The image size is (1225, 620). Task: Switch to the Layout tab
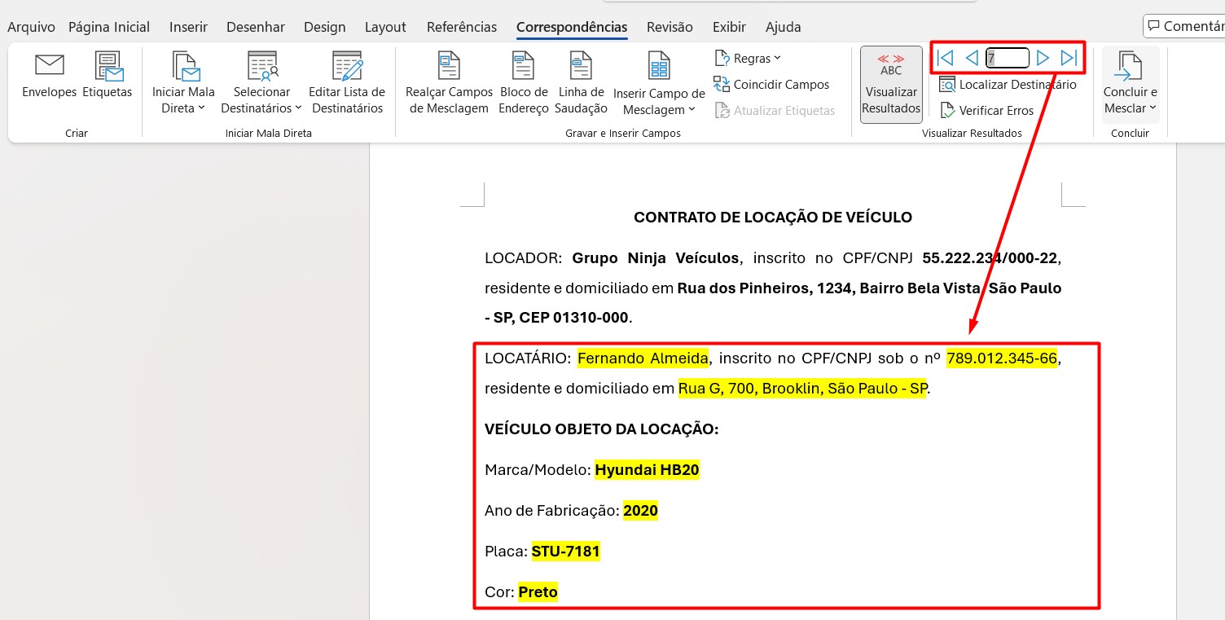(x=385, y=27)
